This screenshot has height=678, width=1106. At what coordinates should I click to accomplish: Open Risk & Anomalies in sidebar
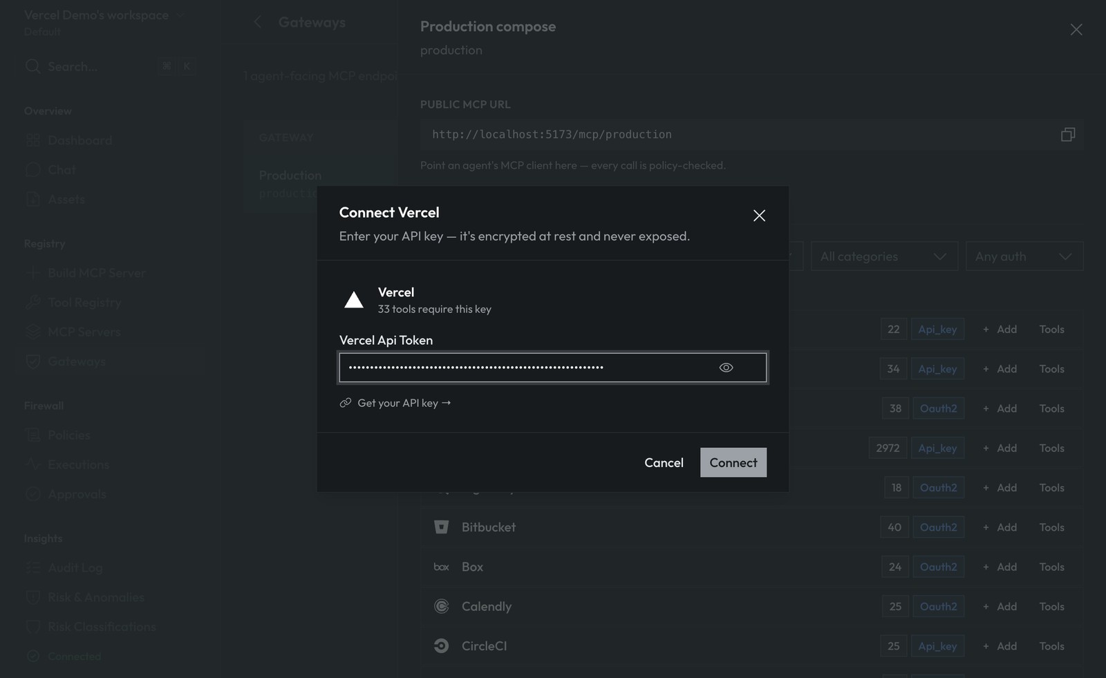click(x=111, y=597)
